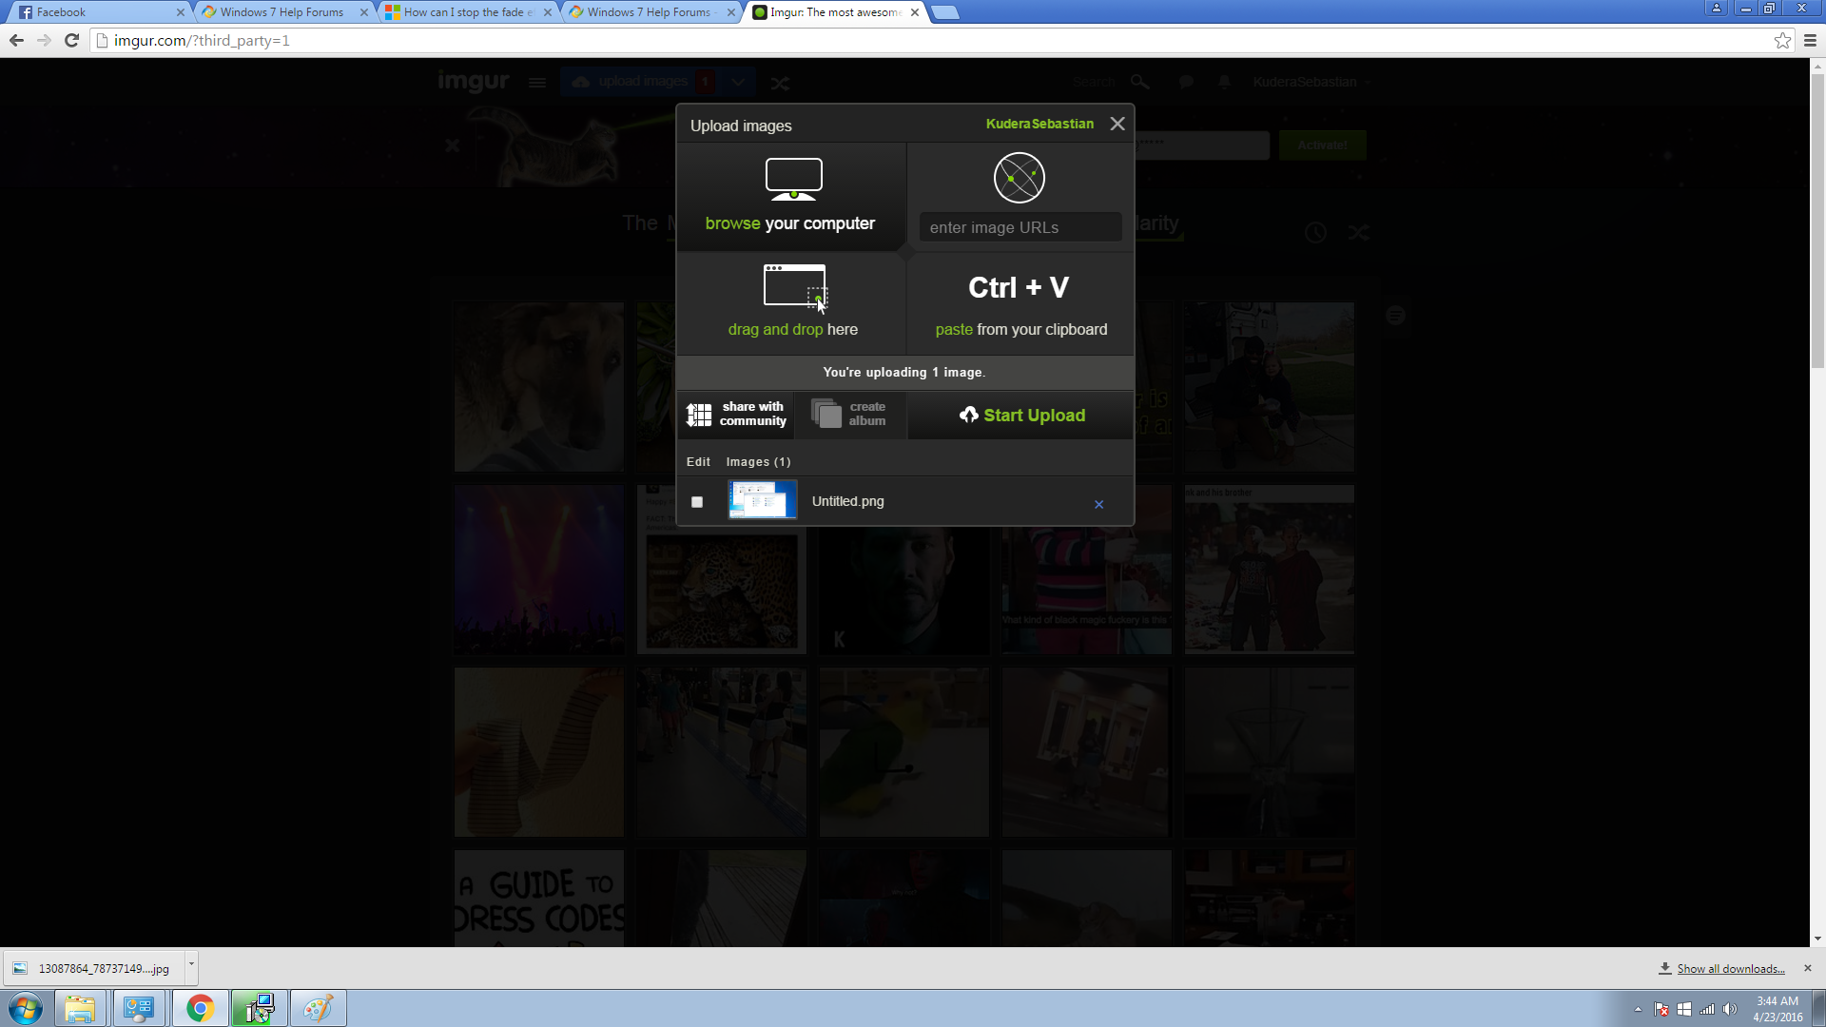Image resolution: width=1826 pixels, height=1027 pixels.
Task: Show hidden system tray icons
Action: pyautogui.click(x=1638, y=1009)
